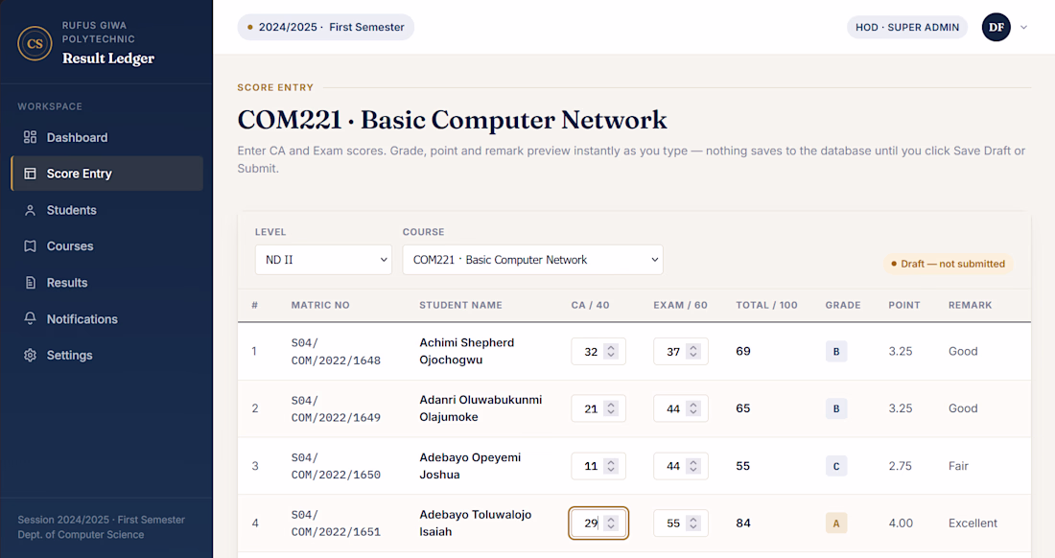Image resolution: width=1055 pixels, height=558 pixels.
Task: Click the point value 4.00
Action: coord(901,523)
